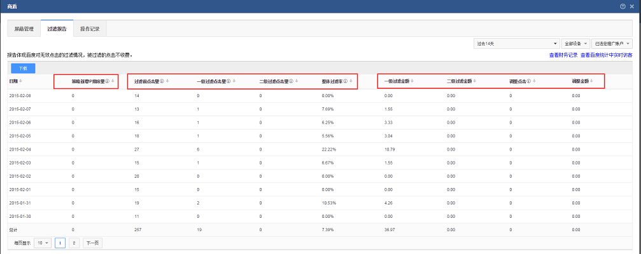Click the 总计 totals row label
This screenshot has width=641, height=254.
click(x=13, y=230)
